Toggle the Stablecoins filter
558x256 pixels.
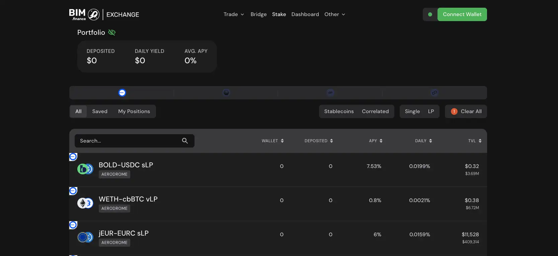pyautogui.click(x=339, y=111)
